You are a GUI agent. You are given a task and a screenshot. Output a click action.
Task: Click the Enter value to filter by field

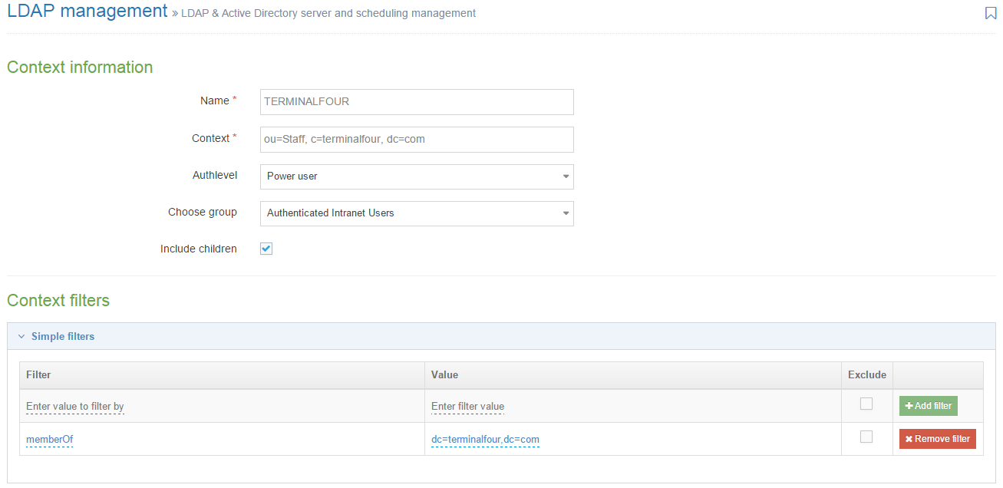pyautogui.click(x=75, y=406)
